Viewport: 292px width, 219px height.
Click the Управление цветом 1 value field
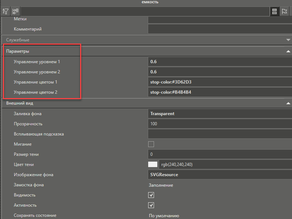point(220,82)
